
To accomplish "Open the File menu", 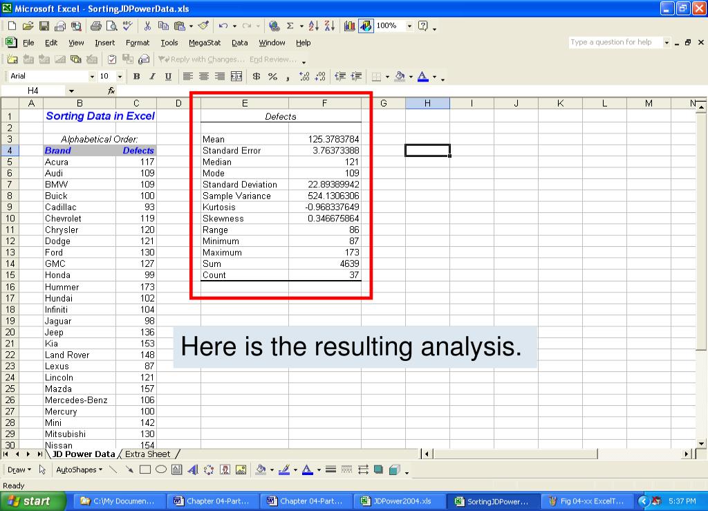I will (28, 42).
